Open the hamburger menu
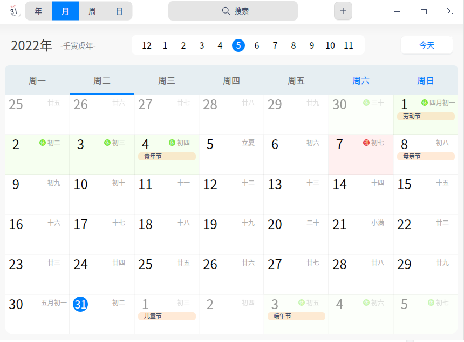The height and width of the screenshot is (342, 464). [369, 11]
